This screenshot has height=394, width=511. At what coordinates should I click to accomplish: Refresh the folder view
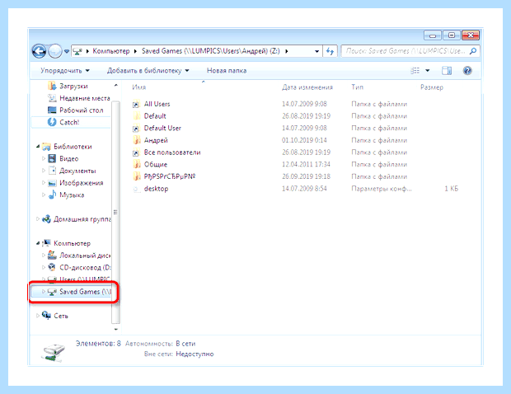point(331,51)
